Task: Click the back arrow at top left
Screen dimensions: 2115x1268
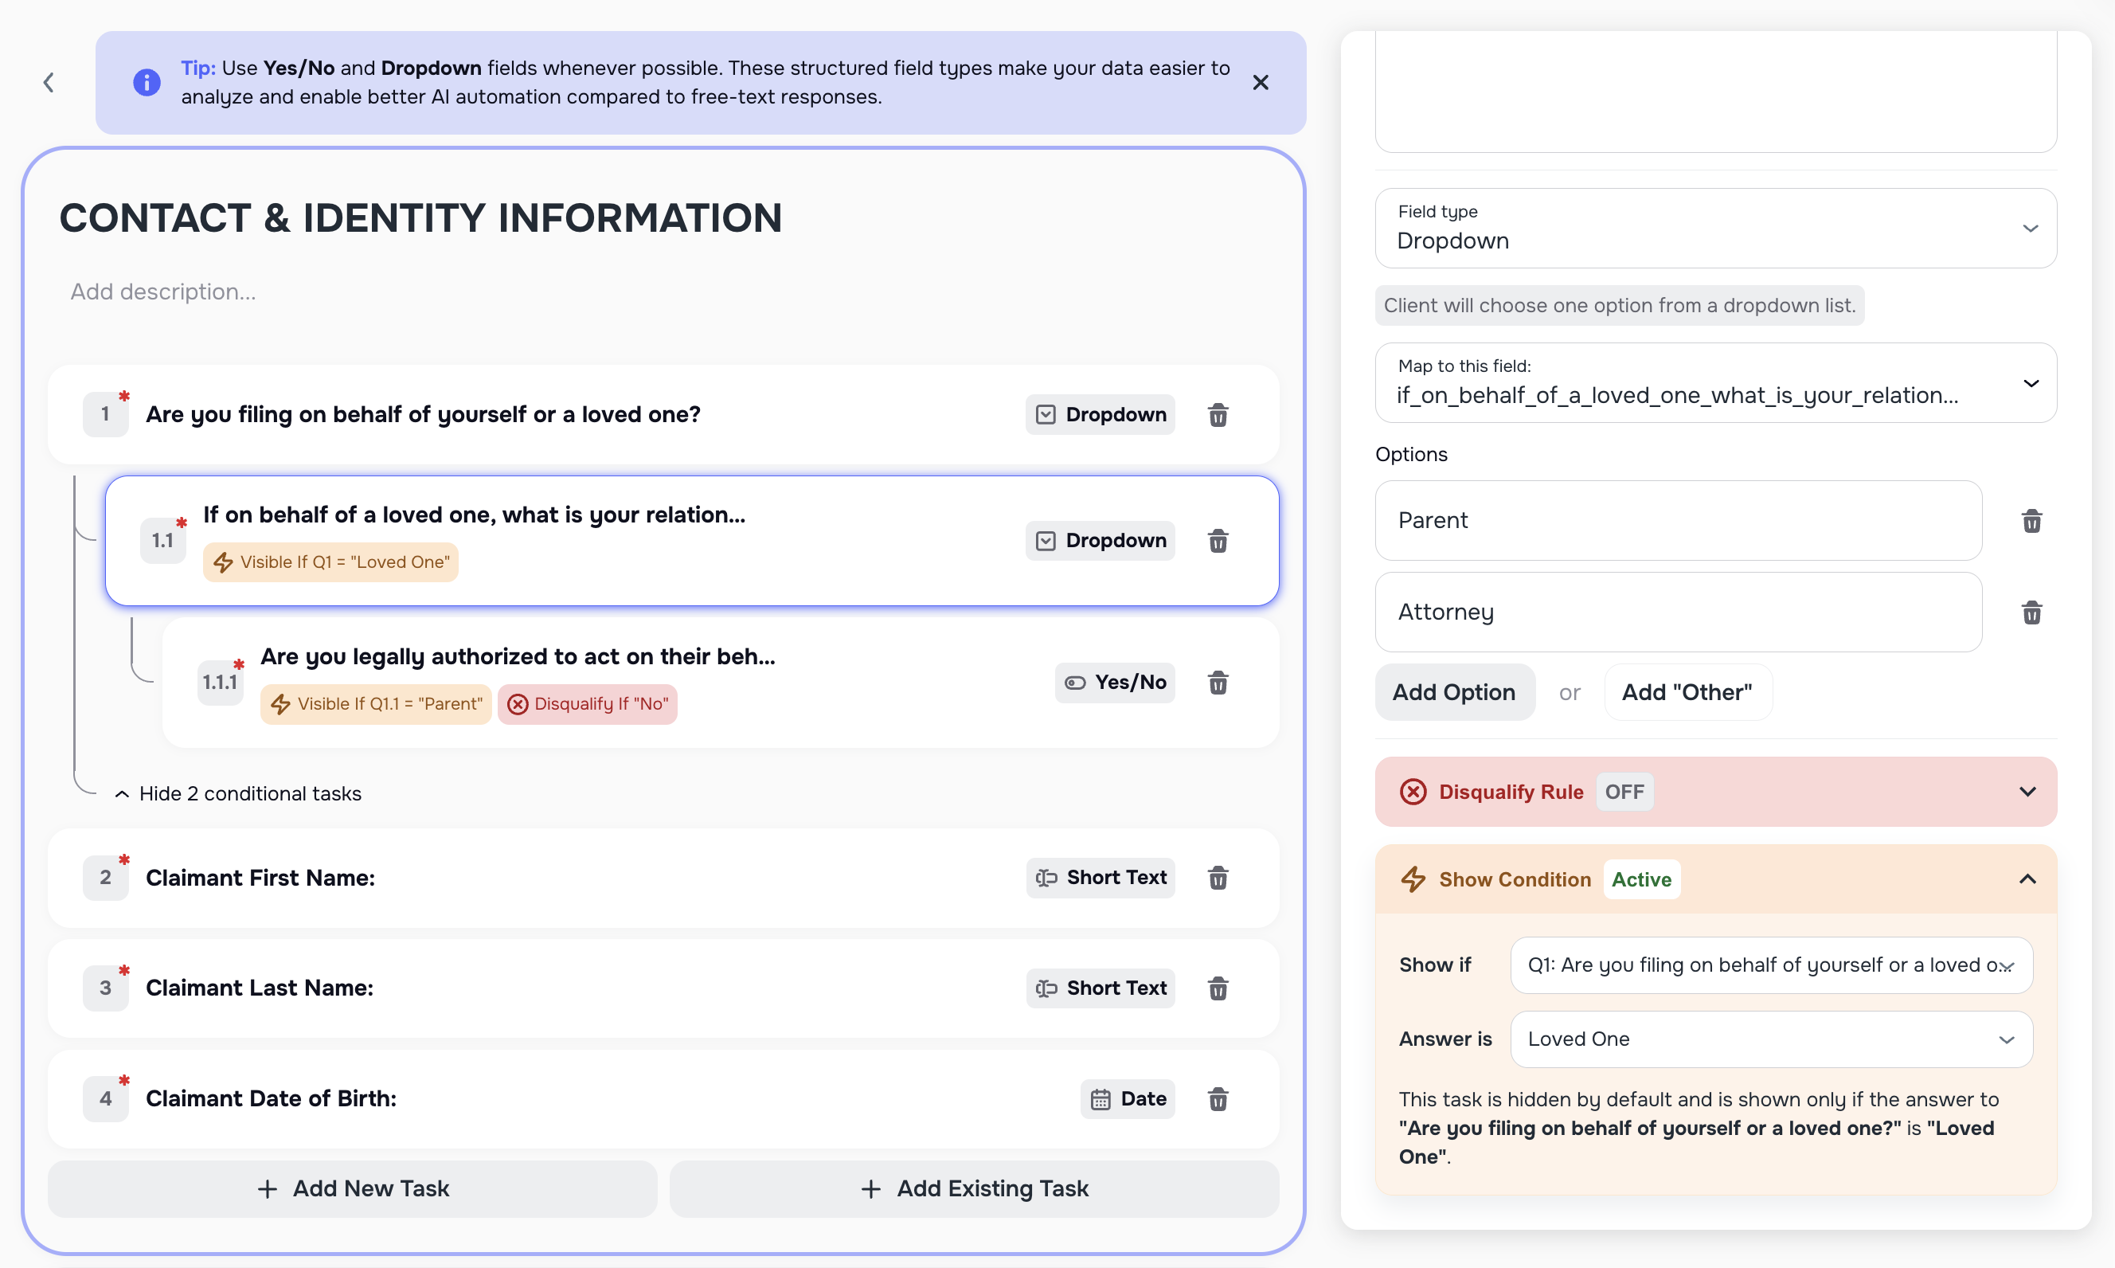Action: tap(49, 82)
